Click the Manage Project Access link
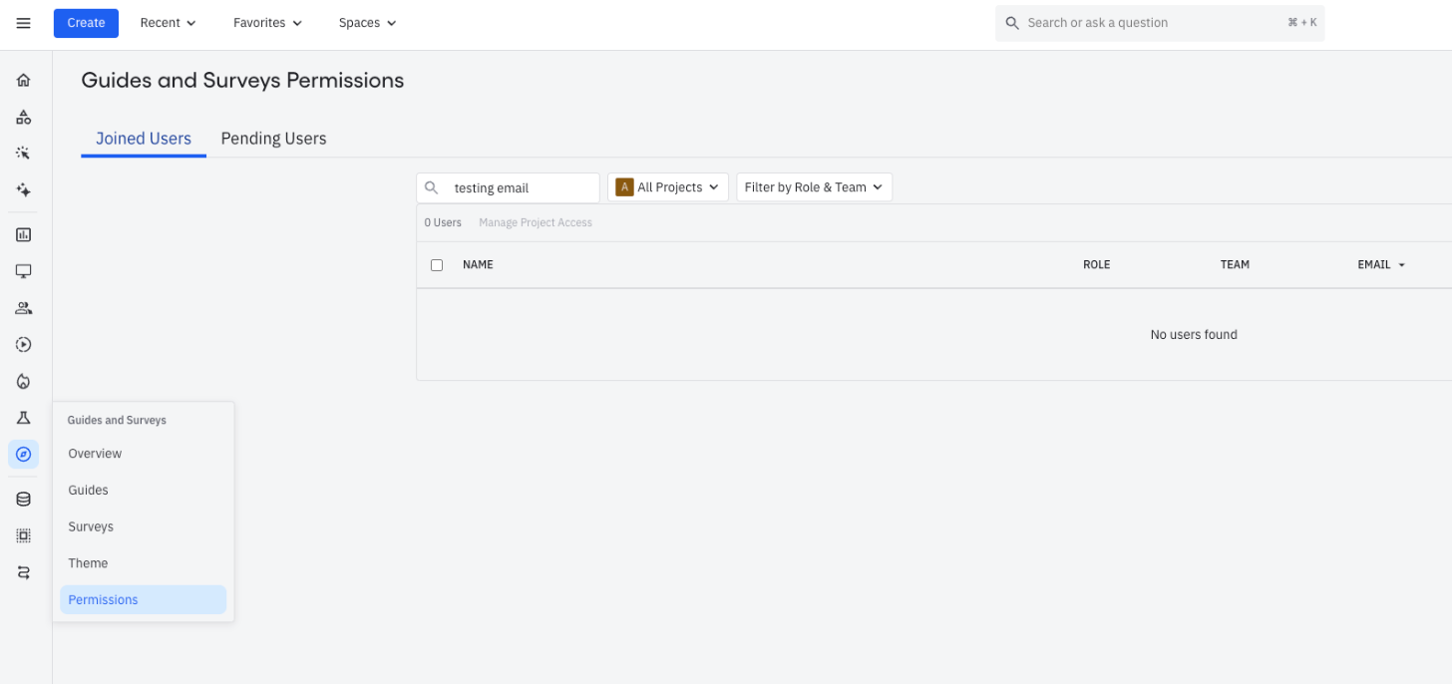Image resolution: width=1452 pixels, height=684 pixels. [x=536, y=222]
